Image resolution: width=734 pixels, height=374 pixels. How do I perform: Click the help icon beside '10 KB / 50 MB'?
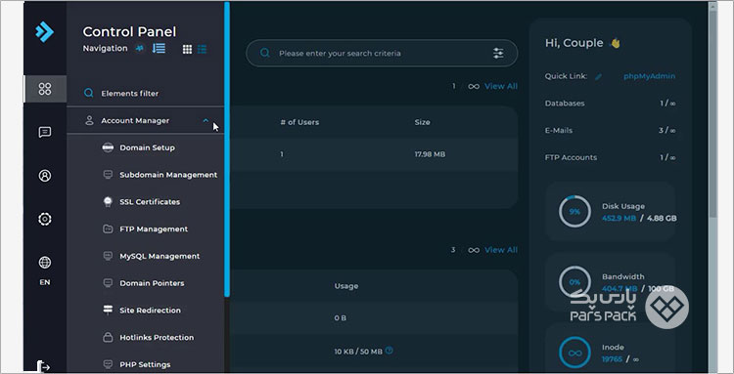(x=389, y=351)
